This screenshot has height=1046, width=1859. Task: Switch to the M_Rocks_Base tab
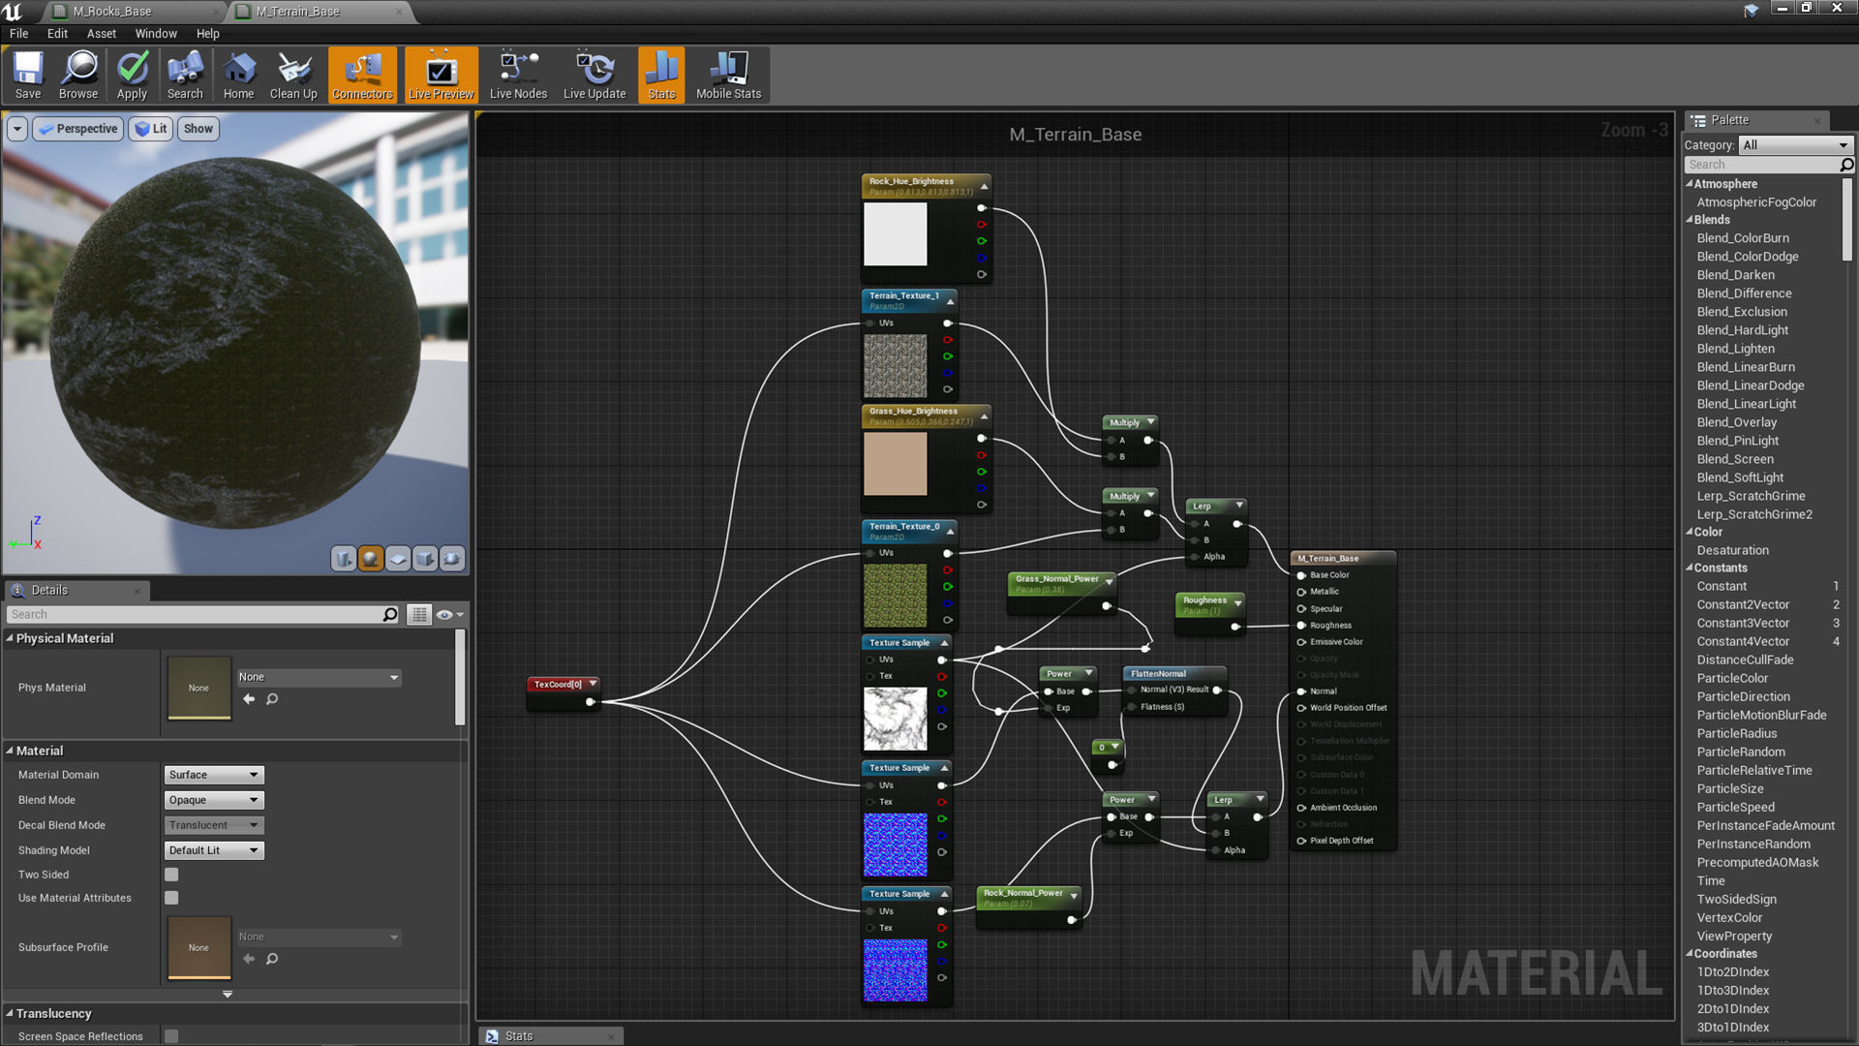112,12
